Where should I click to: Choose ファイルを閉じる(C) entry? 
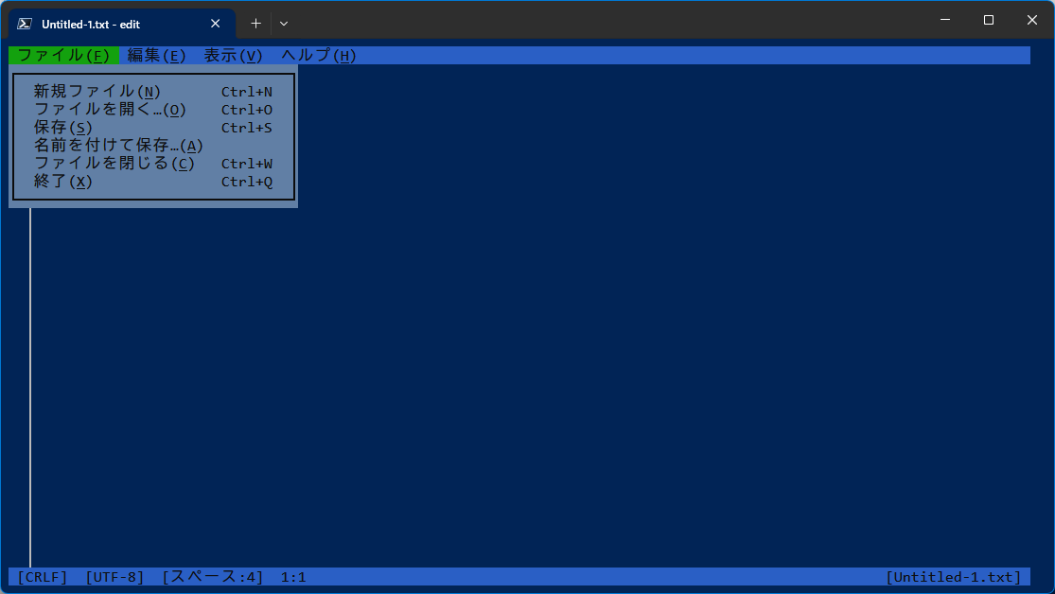(x=153, y=164)
